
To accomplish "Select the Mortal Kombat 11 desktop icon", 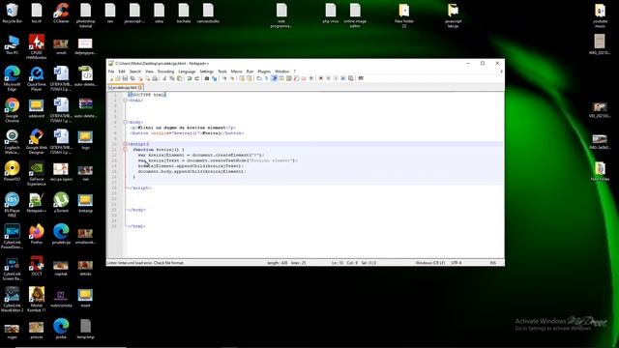I will (37, 300).
